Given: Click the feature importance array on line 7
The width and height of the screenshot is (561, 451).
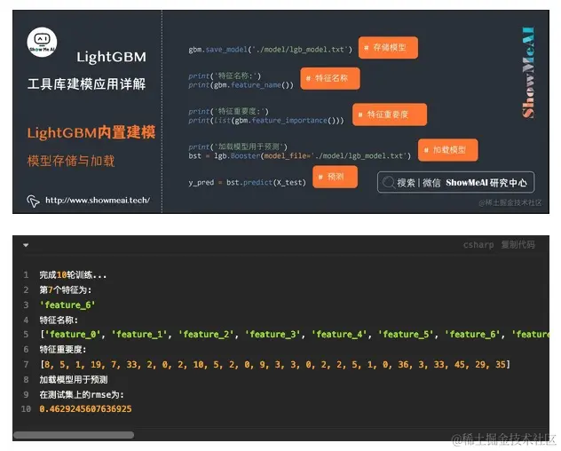Looking at the screenshot, I should [x=275, y=364].
